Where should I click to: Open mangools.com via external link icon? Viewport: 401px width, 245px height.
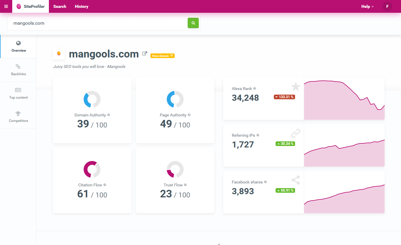(x=145, y=54)
